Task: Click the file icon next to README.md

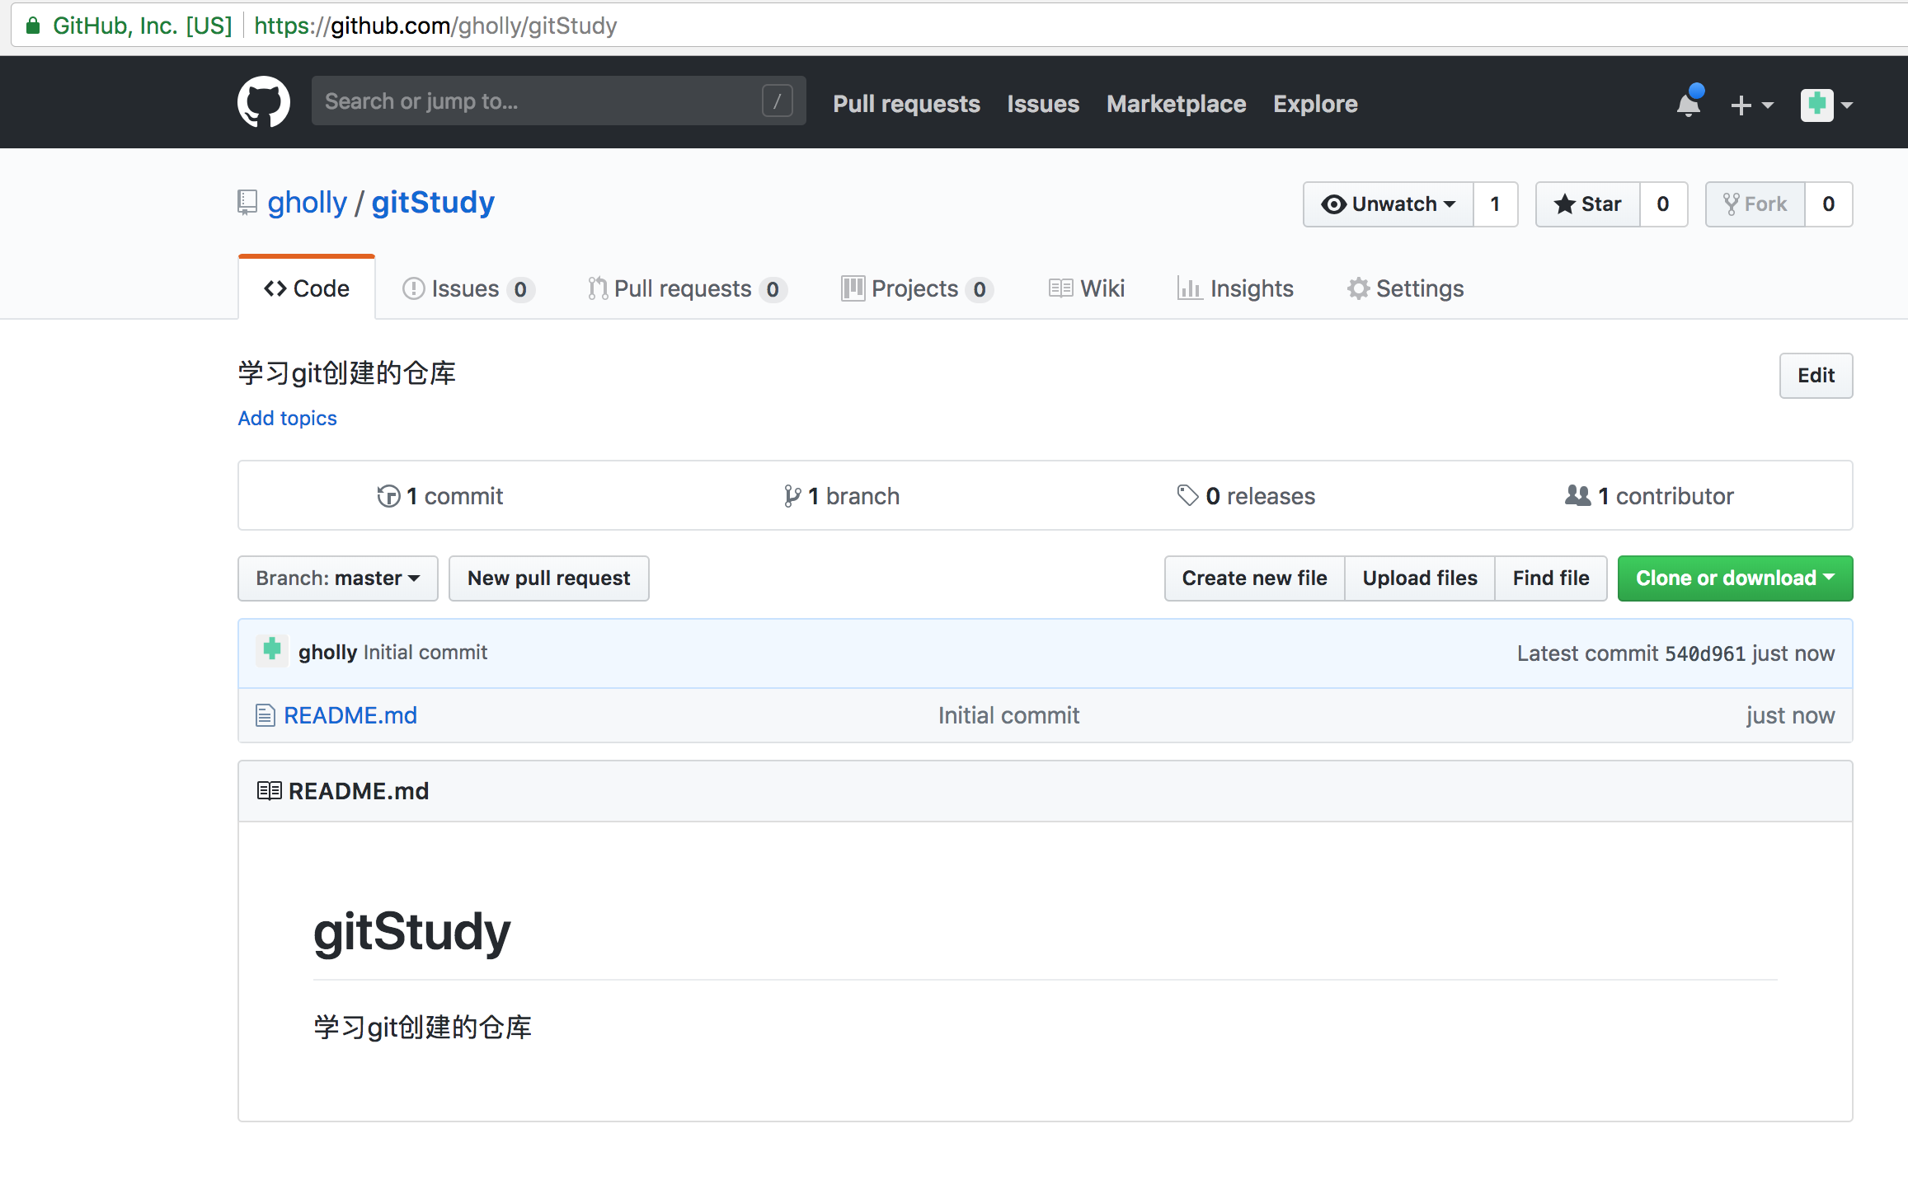Action: pyautogui.click(x=266, y=715)
